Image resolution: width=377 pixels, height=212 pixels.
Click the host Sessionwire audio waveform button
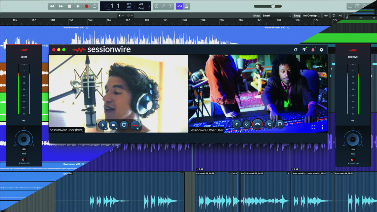pos(135,125)
